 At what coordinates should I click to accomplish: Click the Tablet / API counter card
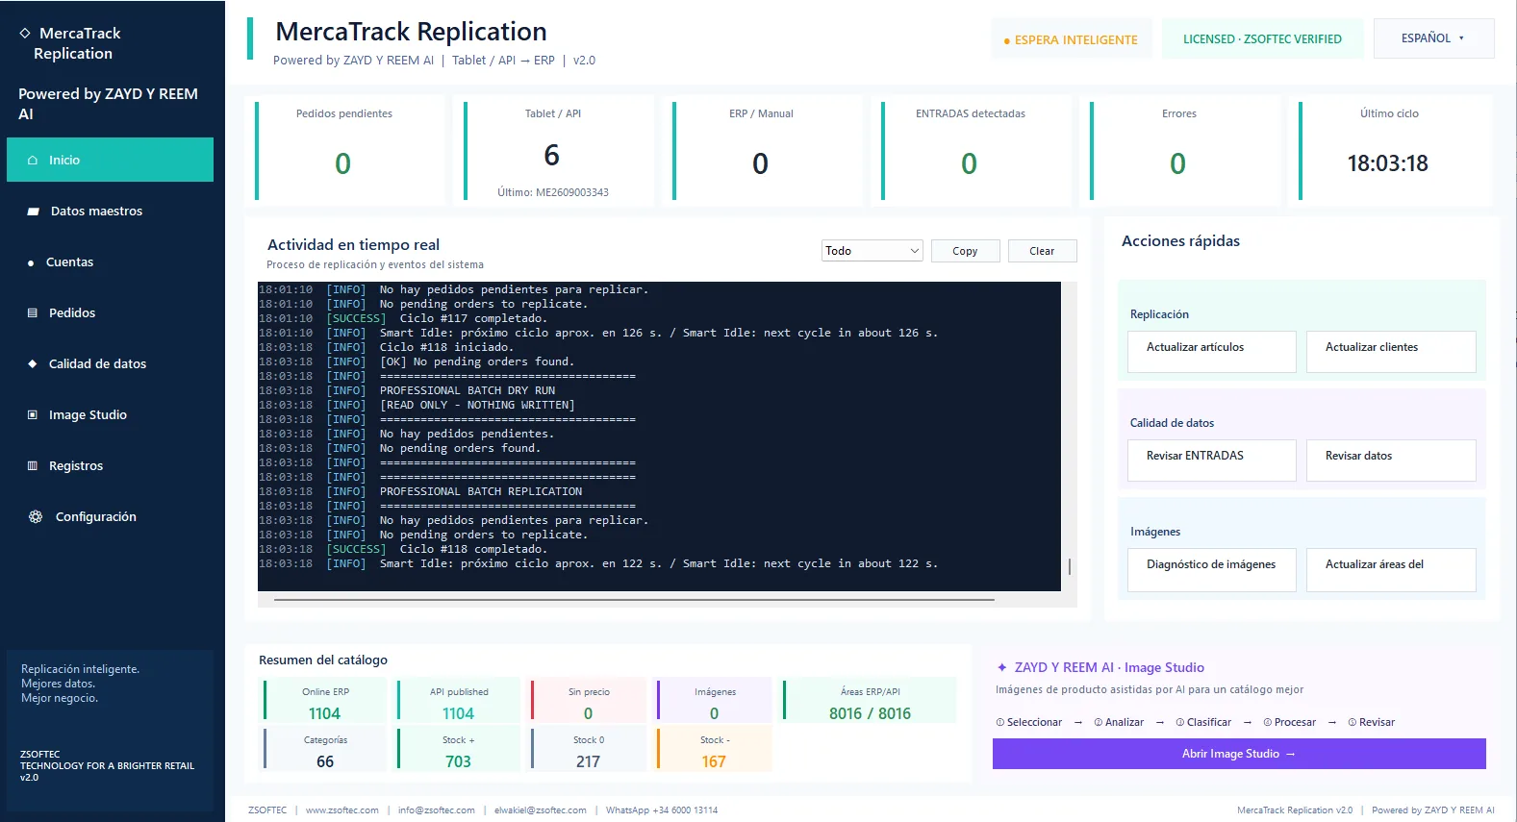pyautogui.click(x=553, y=151)
